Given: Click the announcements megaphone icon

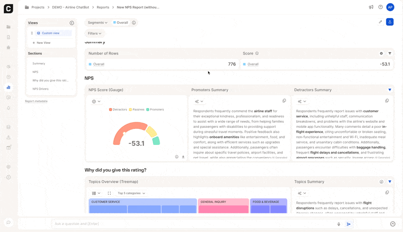Looking at the screenshot, I should click(371, 7).
